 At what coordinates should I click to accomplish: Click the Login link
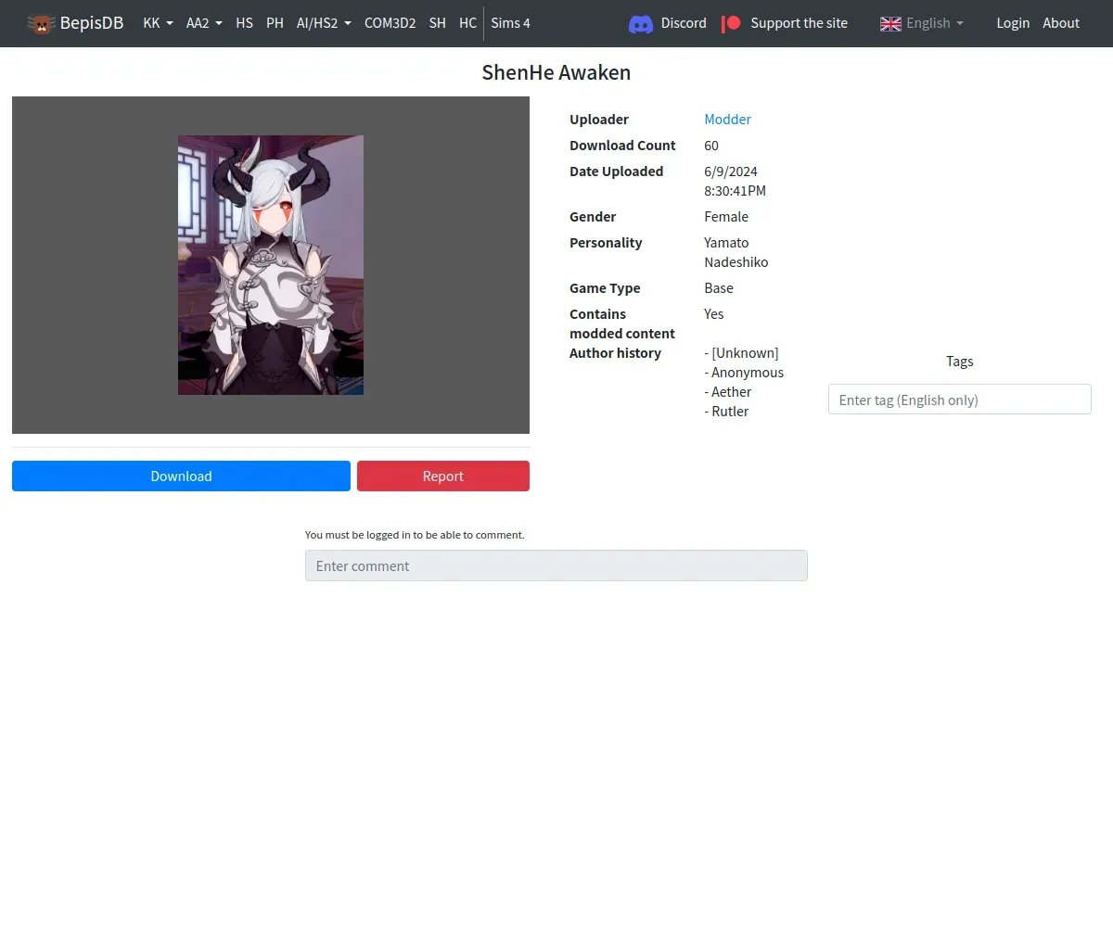(1013, 23)
